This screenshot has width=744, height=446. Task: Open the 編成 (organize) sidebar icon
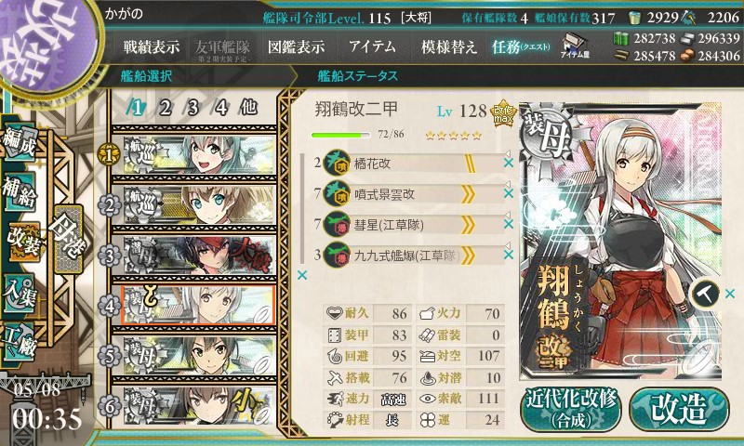(x=20, y=141)
